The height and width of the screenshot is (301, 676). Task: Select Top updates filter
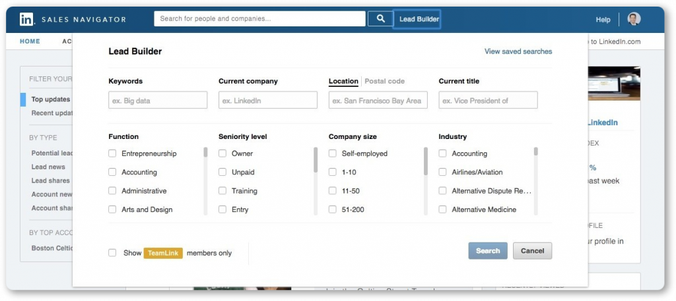50,99
